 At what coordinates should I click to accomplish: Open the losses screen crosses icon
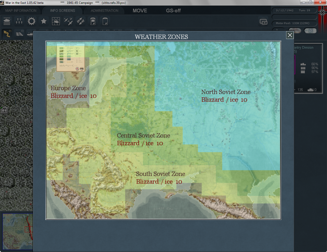tap(19, 21)
